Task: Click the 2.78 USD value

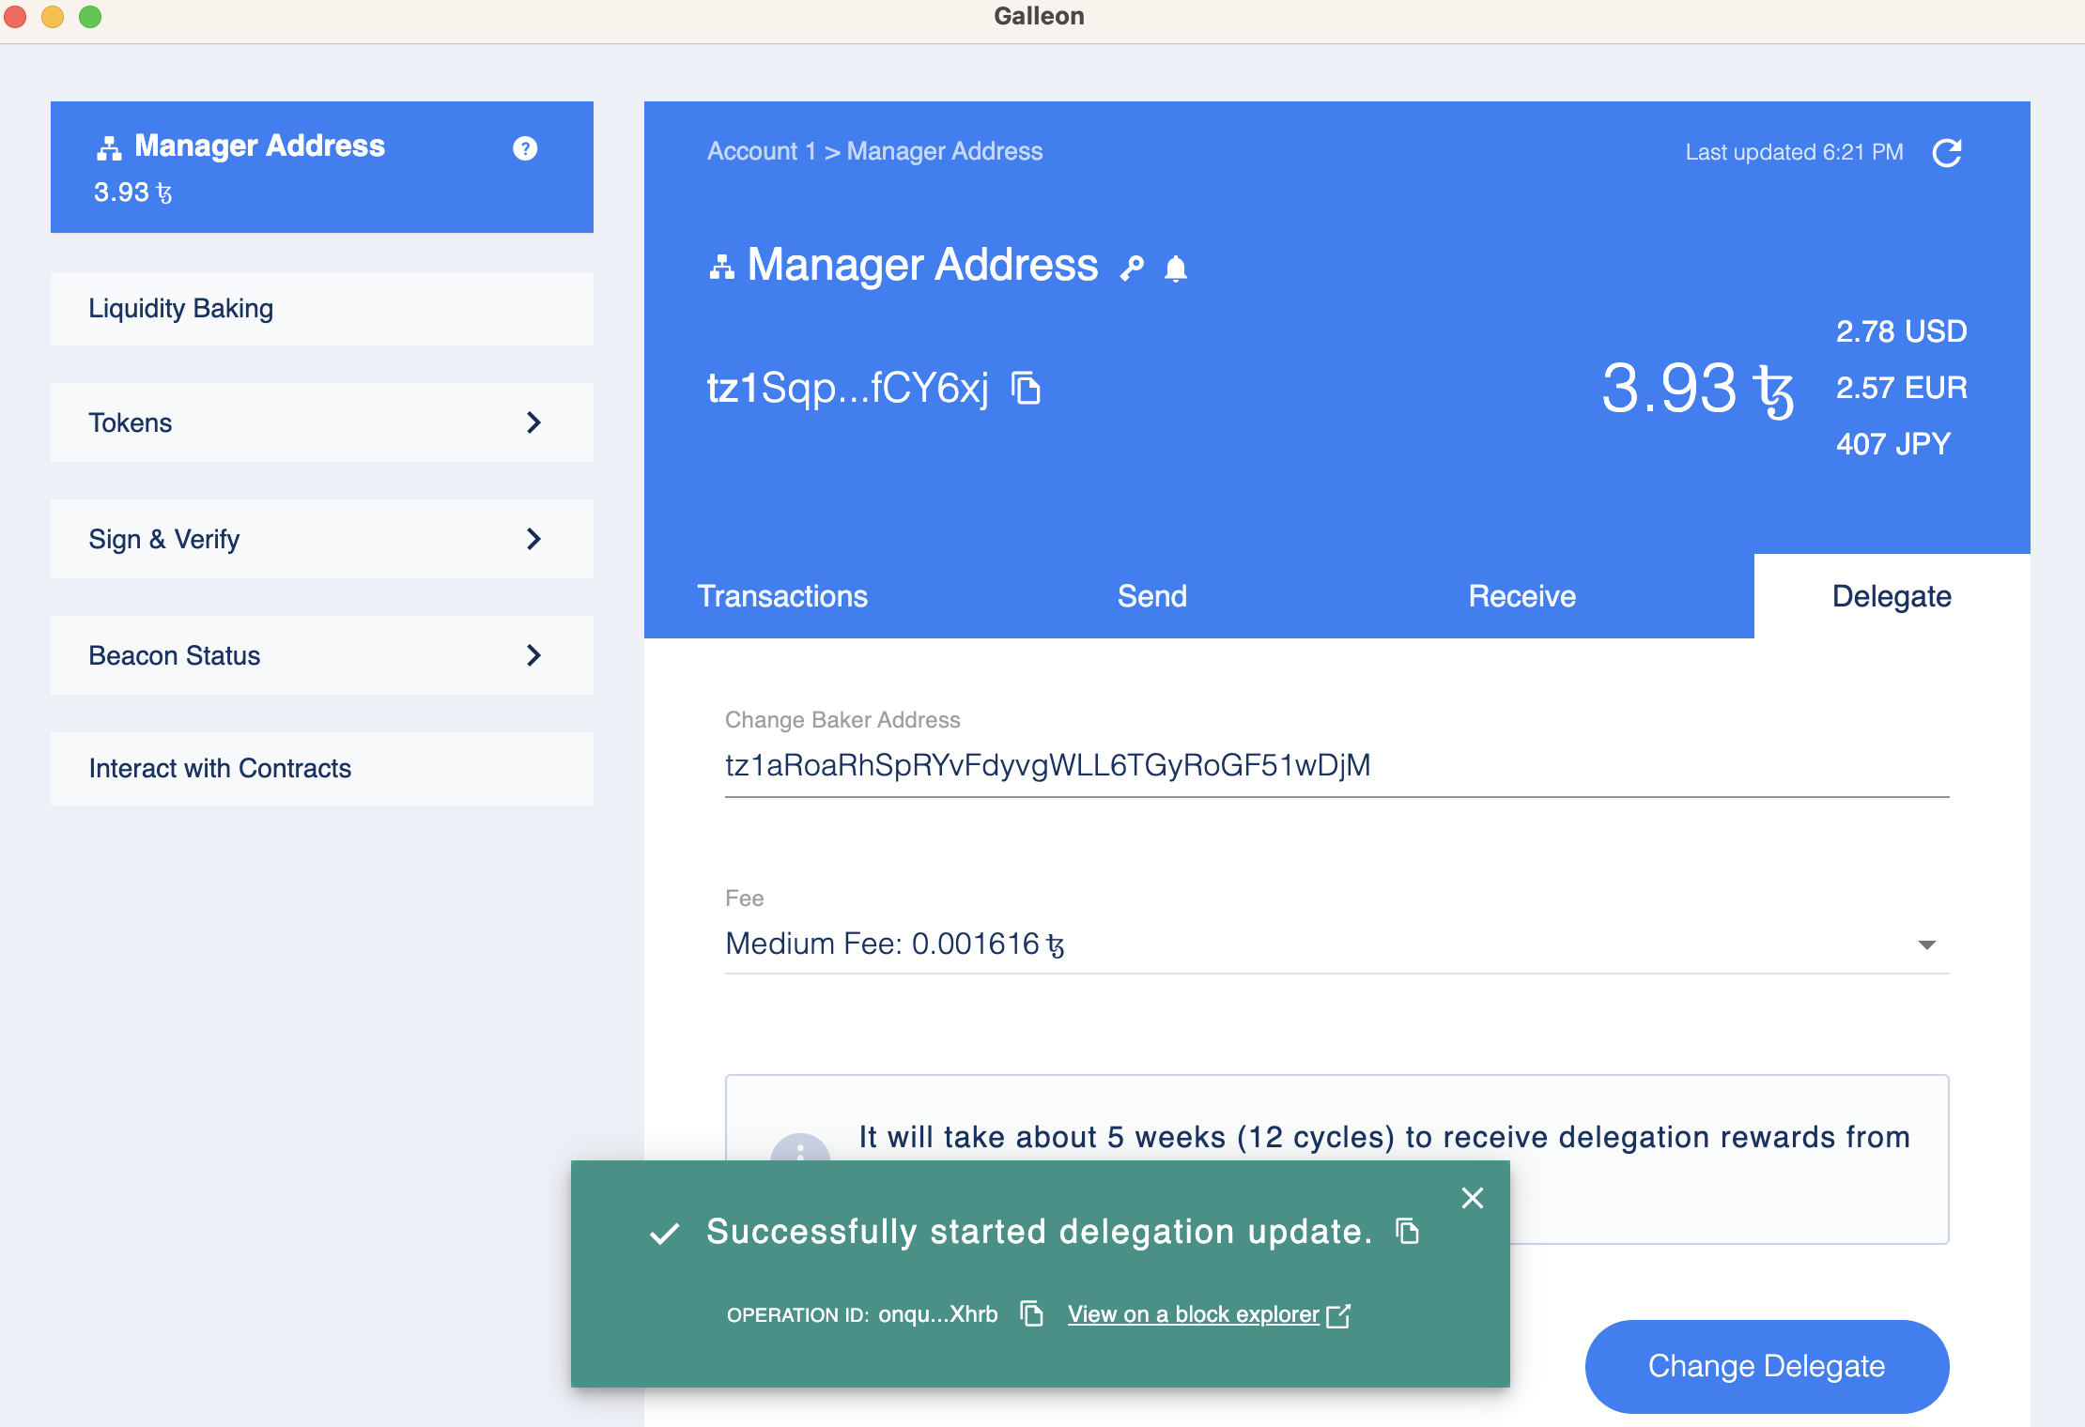Action: pos(1901,331)
